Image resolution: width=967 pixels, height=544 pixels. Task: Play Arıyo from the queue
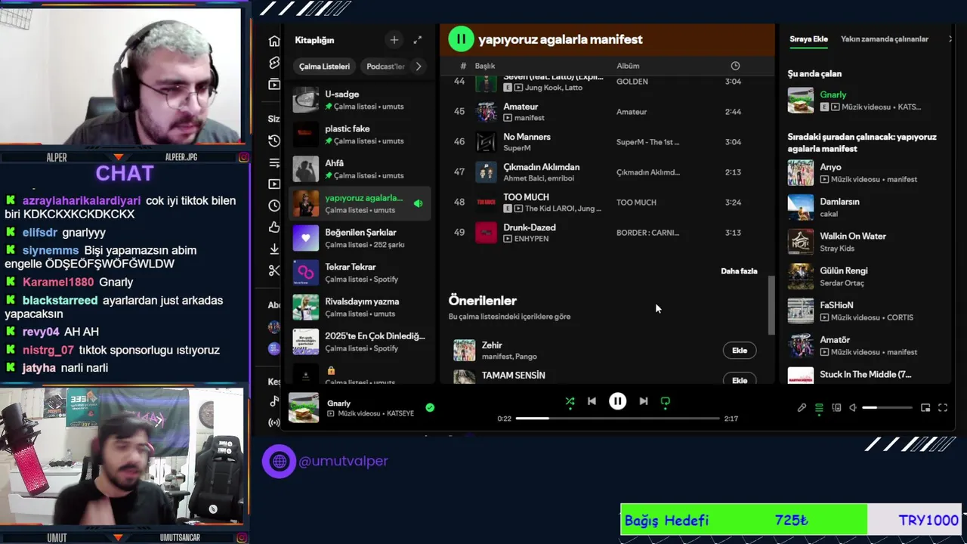[865, 173]
